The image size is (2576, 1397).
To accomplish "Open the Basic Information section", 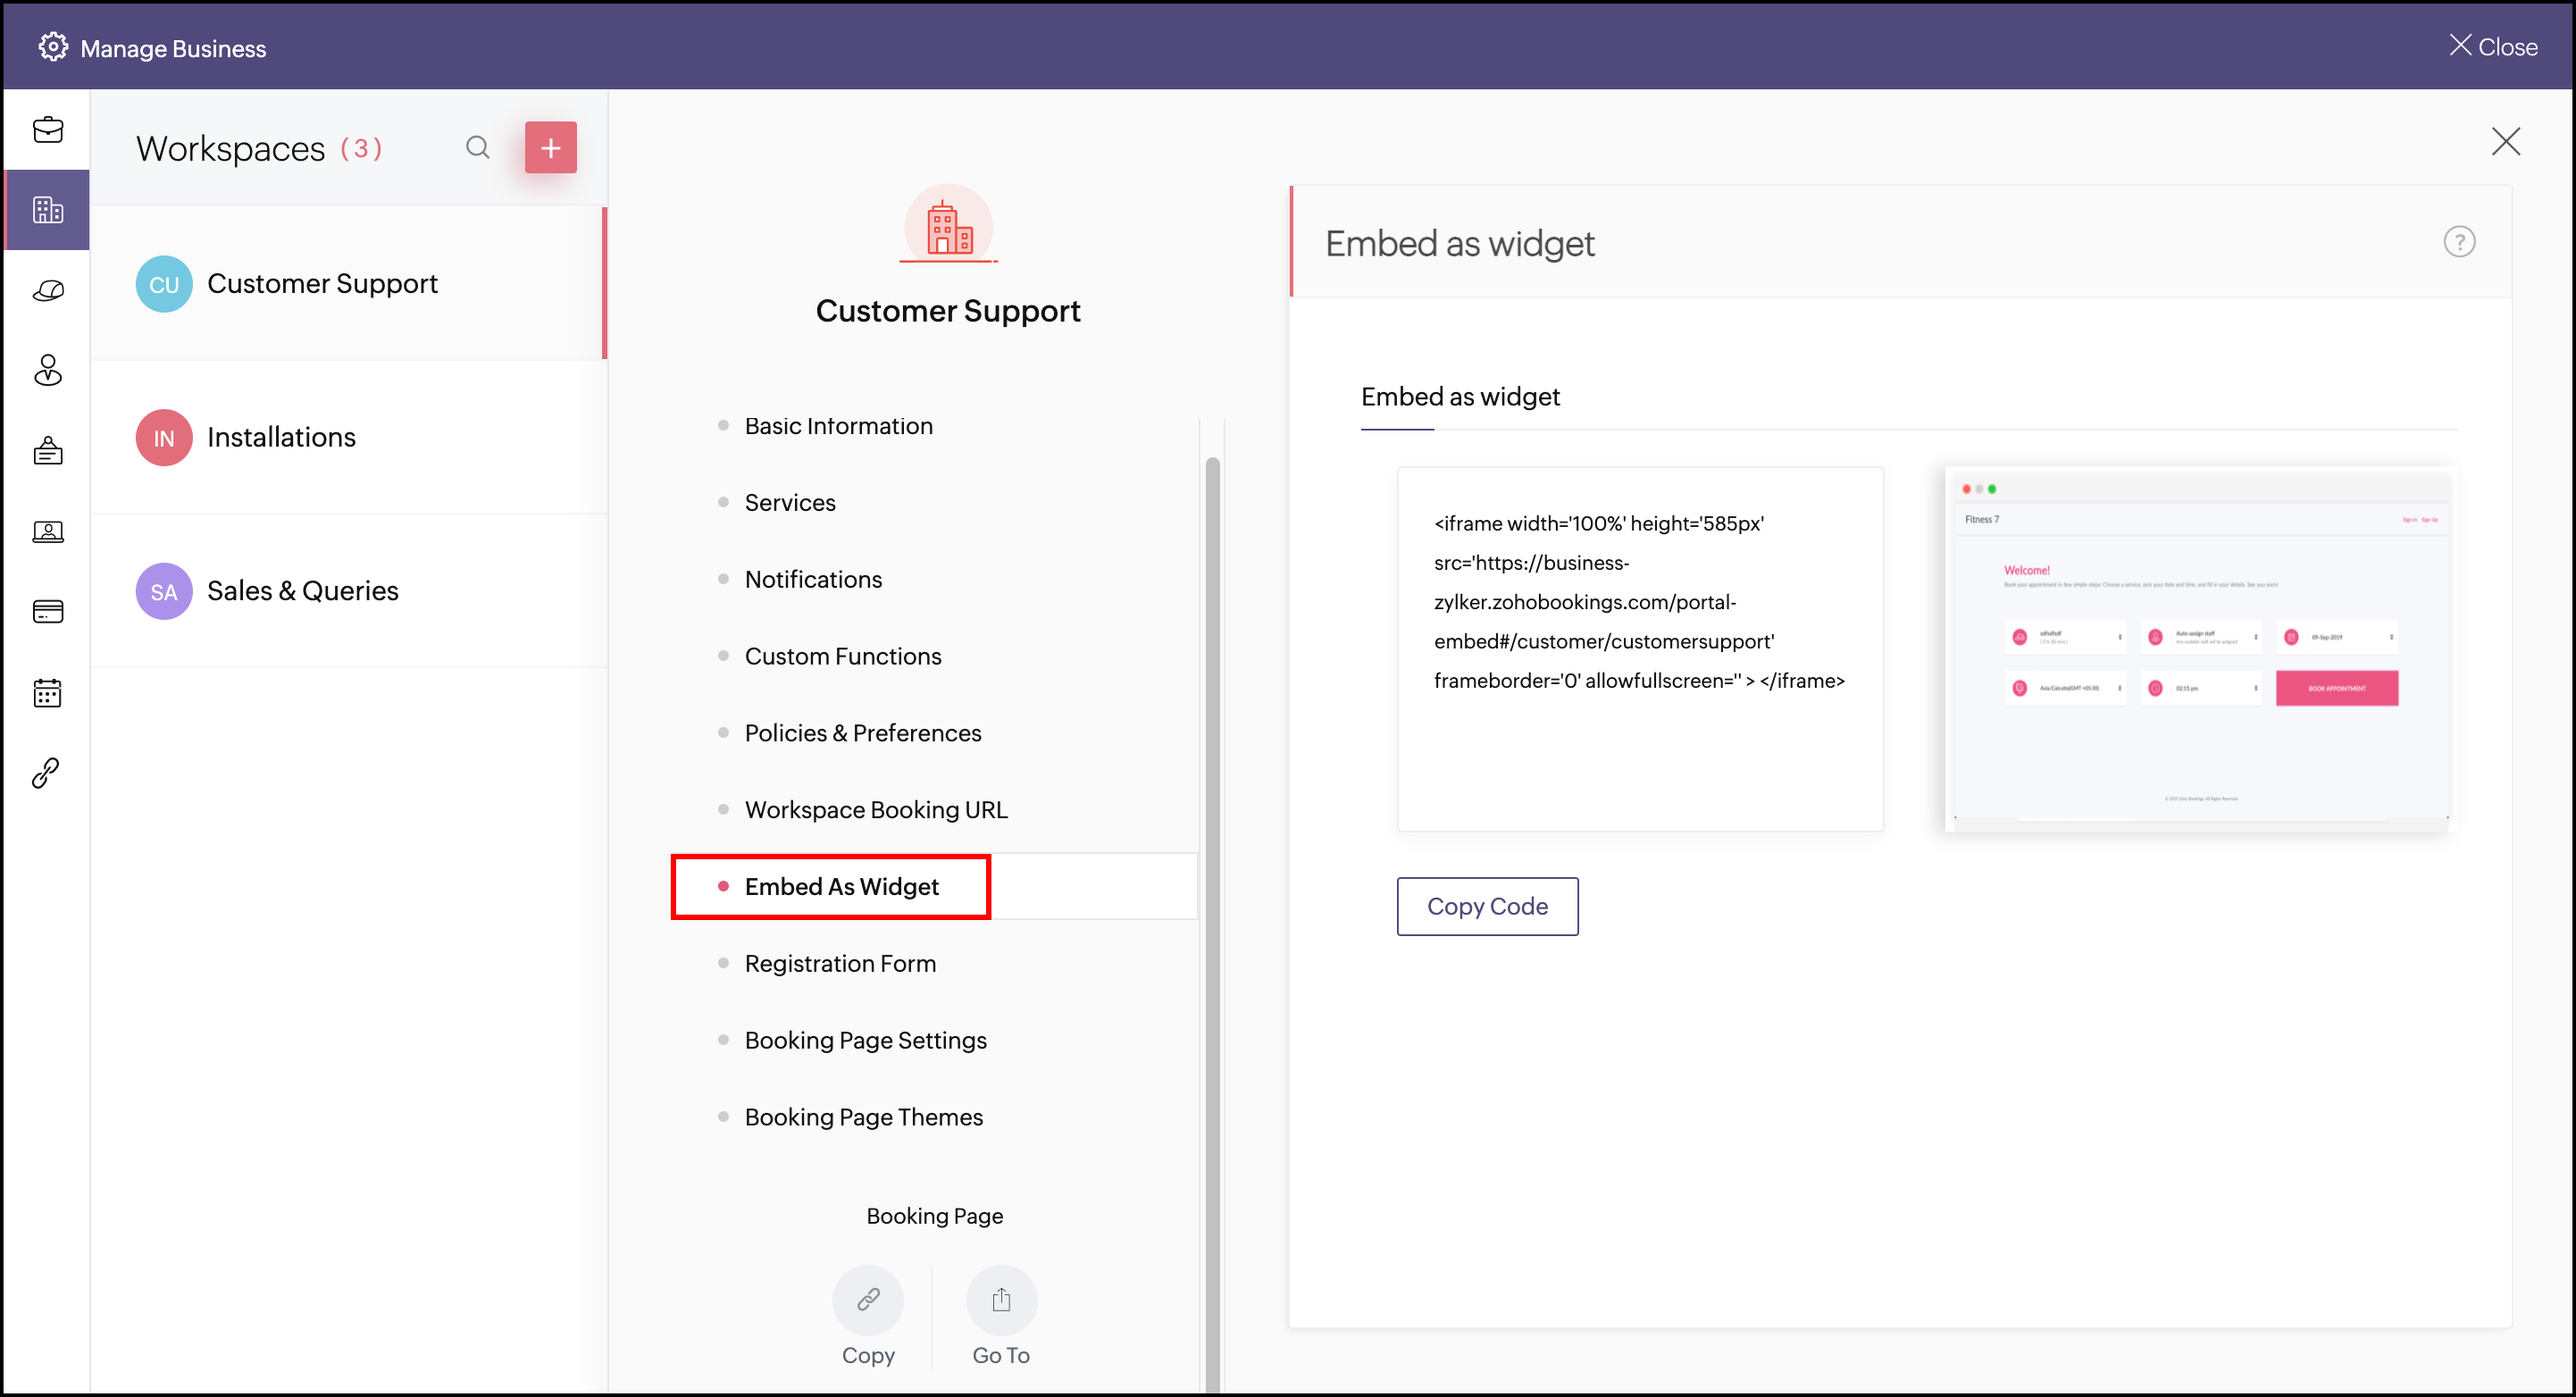I will tap(838, 426).
